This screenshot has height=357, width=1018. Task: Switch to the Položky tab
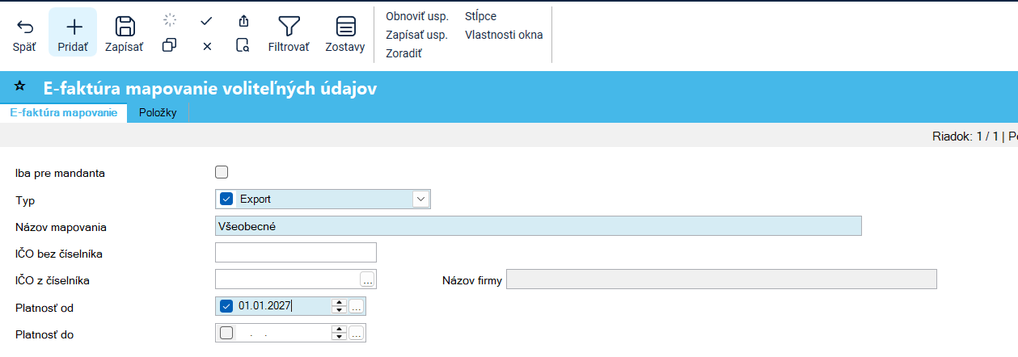158,113
